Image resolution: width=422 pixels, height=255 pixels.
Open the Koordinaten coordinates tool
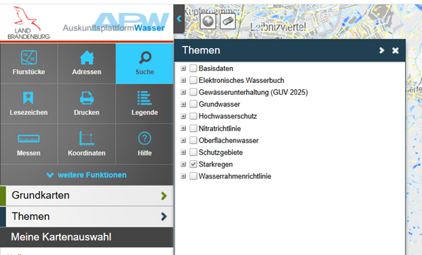86,144
